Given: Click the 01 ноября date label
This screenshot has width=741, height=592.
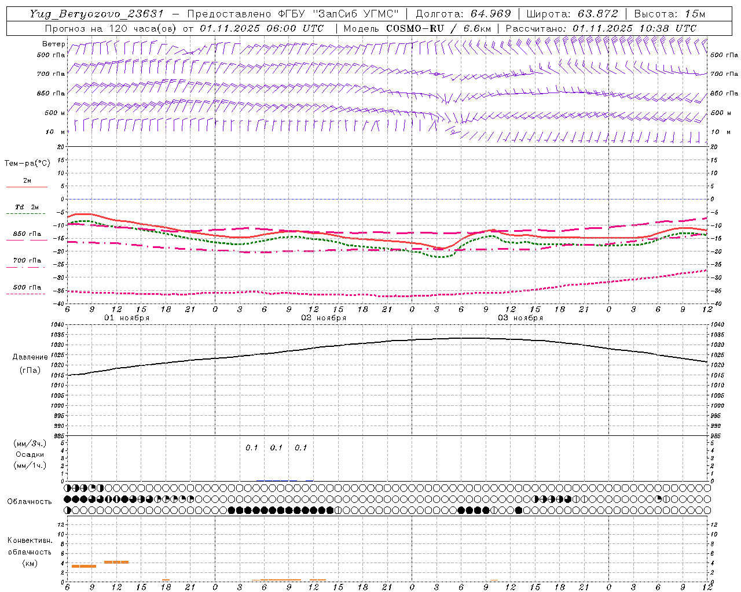Looking at the screenshot, I should coord(127,318).
